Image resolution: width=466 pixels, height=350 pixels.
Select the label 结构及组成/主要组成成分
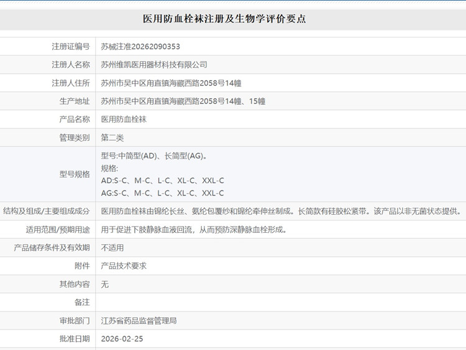pos(47,211)
